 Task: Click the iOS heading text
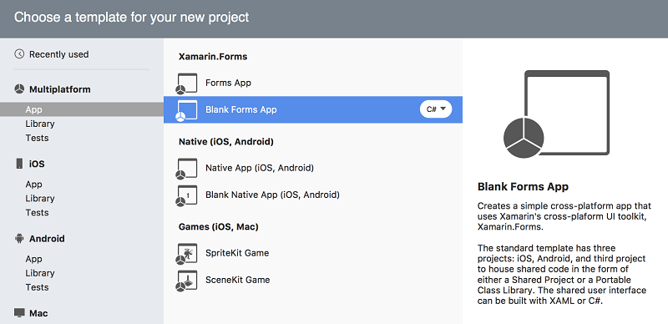click(x=37, y=164)
